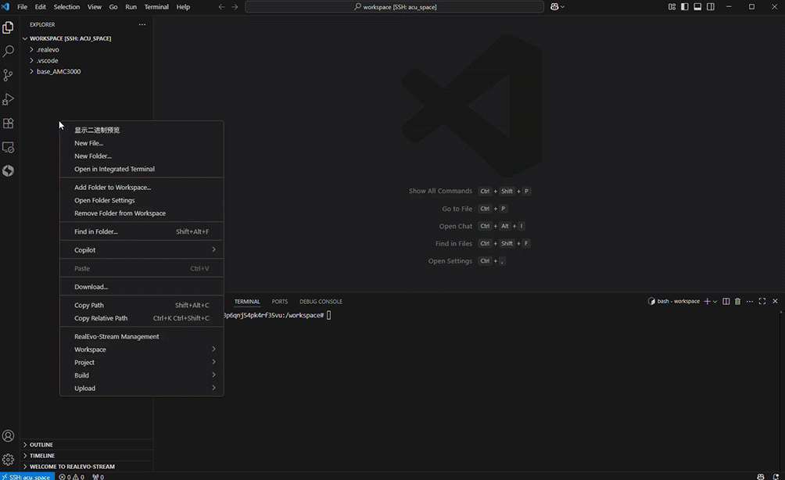Select Copy Path
The image size is (785, 480).
(142, 306)
